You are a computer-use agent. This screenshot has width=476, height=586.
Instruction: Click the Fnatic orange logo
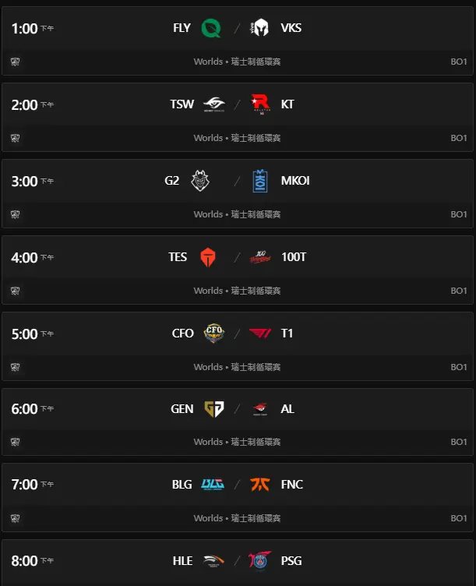coord(260,485)
